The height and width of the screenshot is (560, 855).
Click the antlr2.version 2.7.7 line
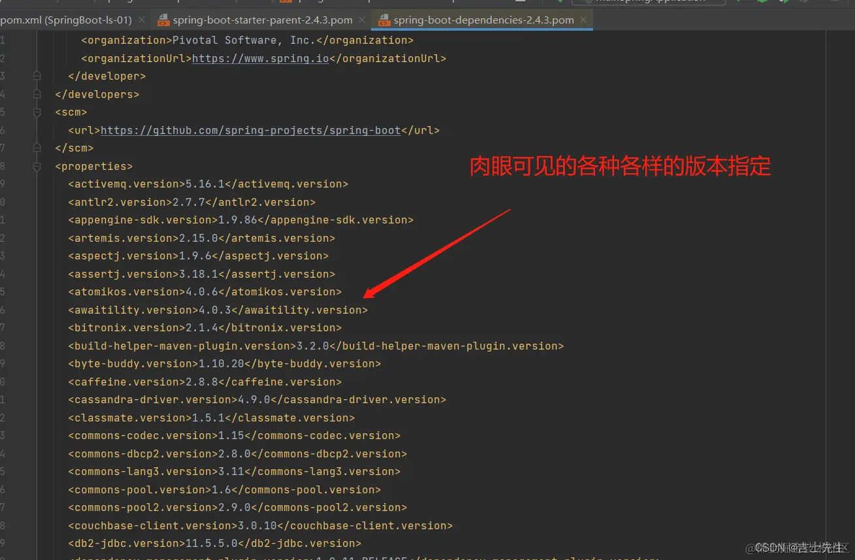(191, 202)
